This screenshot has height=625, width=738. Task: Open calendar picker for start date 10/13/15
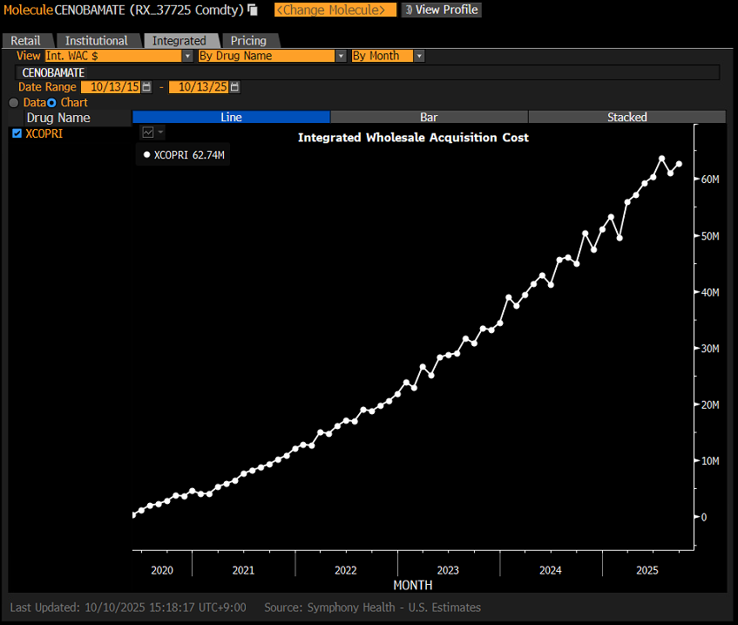tap(146, 86)
